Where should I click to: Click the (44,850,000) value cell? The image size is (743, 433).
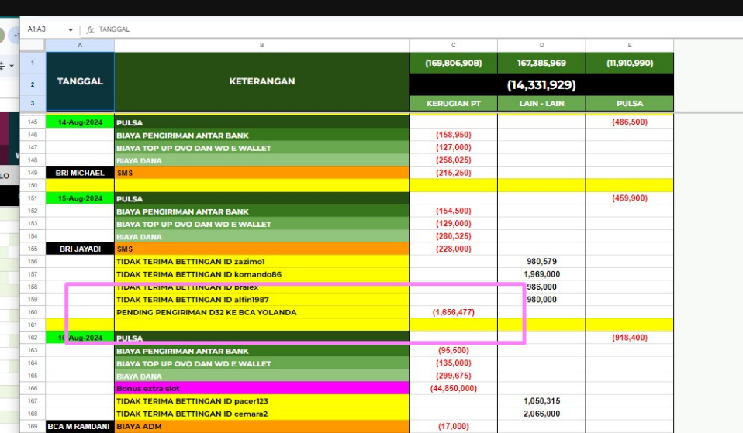[454, 389]
